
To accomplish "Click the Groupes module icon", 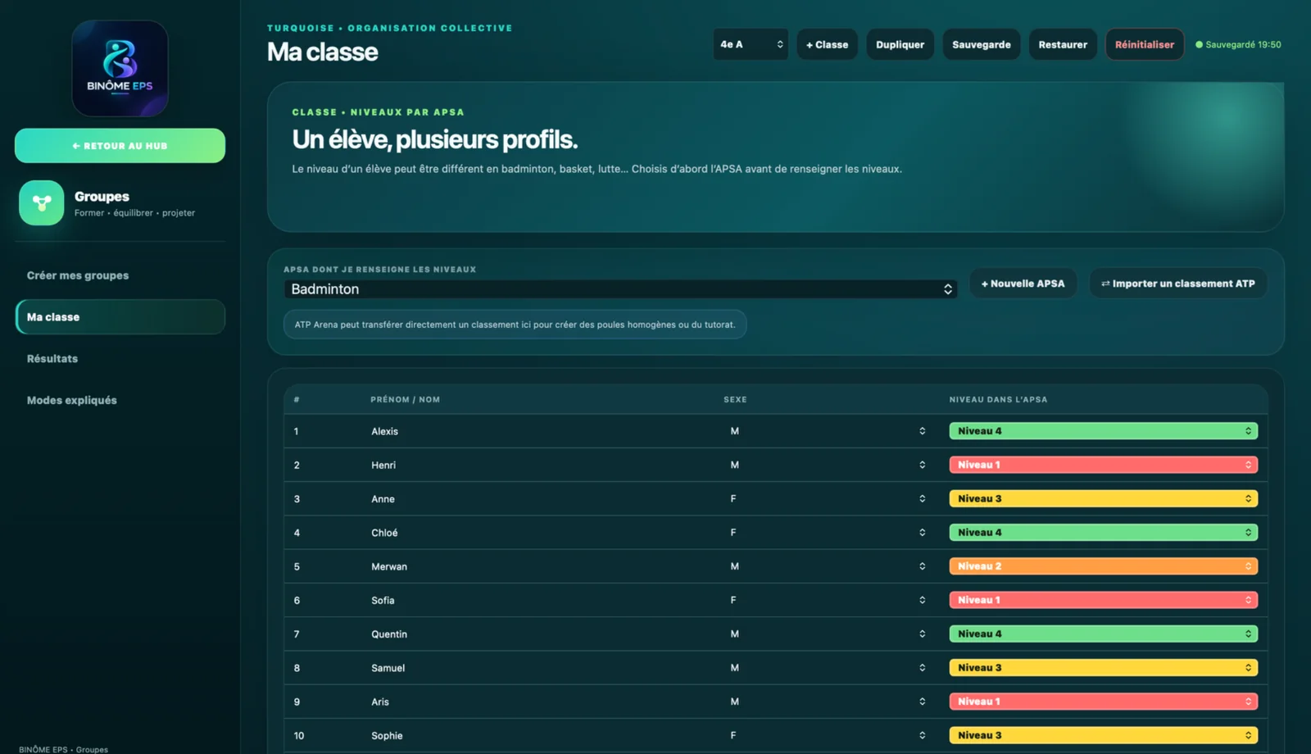I will click(x=42, y=202).
